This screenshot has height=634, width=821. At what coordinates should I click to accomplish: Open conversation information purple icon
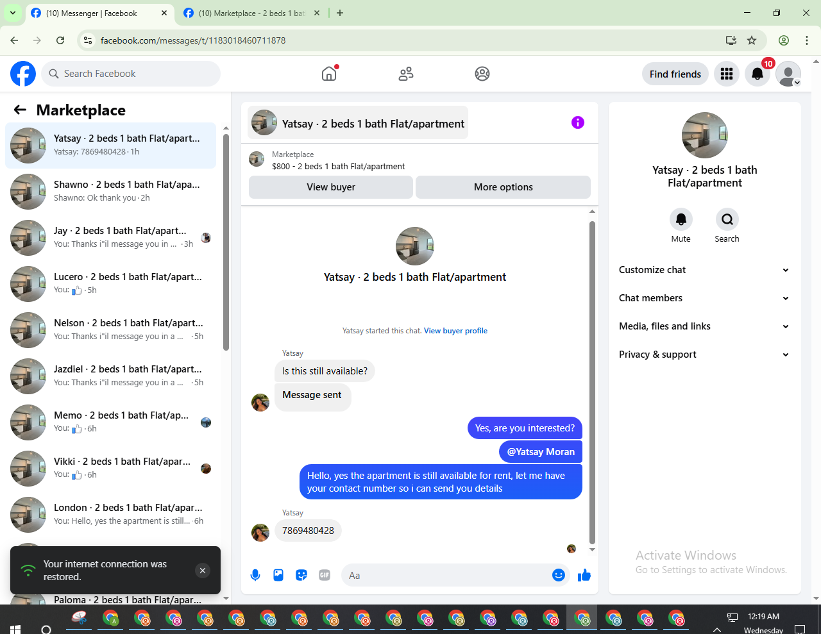[578, 122]
